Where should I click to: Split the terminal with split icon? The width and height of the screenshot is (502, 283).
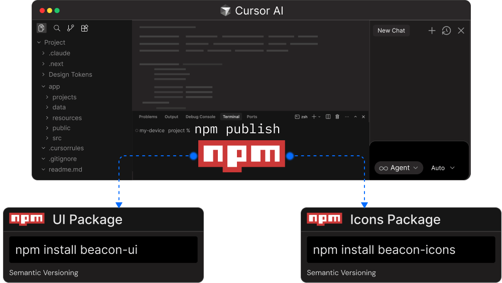pyautogui.click(x=328, y=117)
